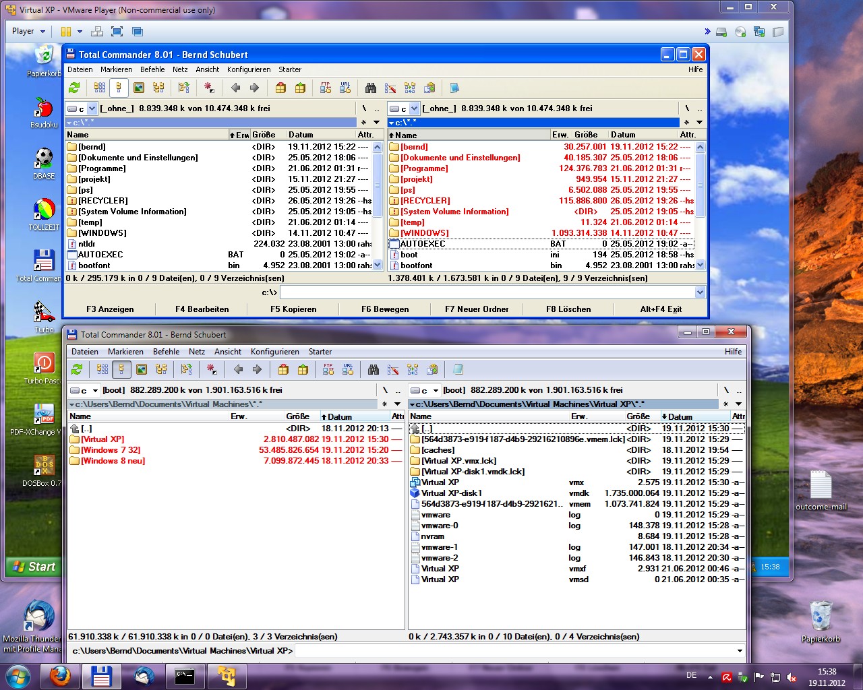Open Player dropdown menu in VMware toolbar

28,31
